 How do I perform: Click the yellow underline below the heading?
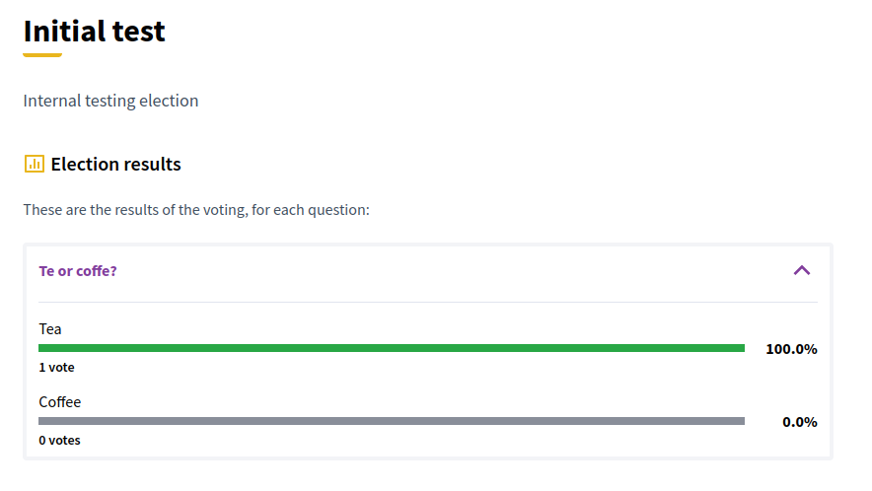point(42,55)
